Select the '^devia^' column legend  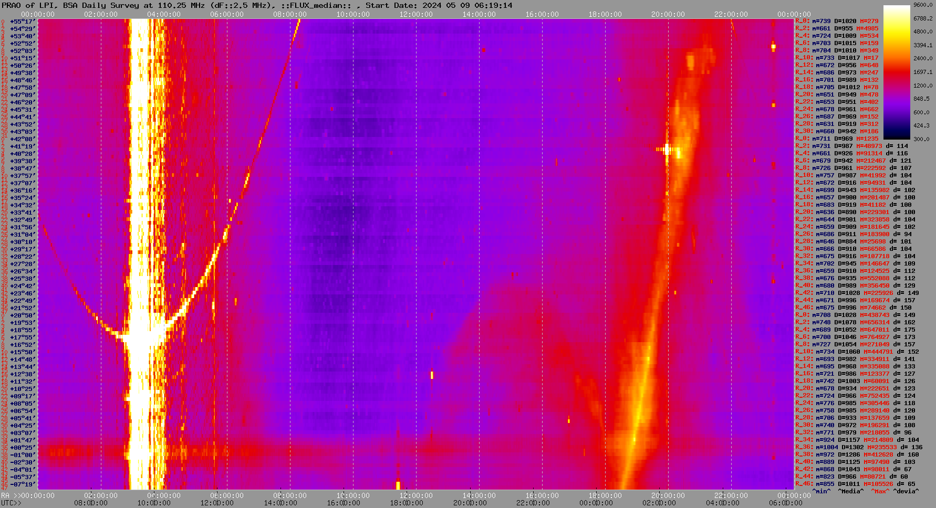(x=906, y=491)
